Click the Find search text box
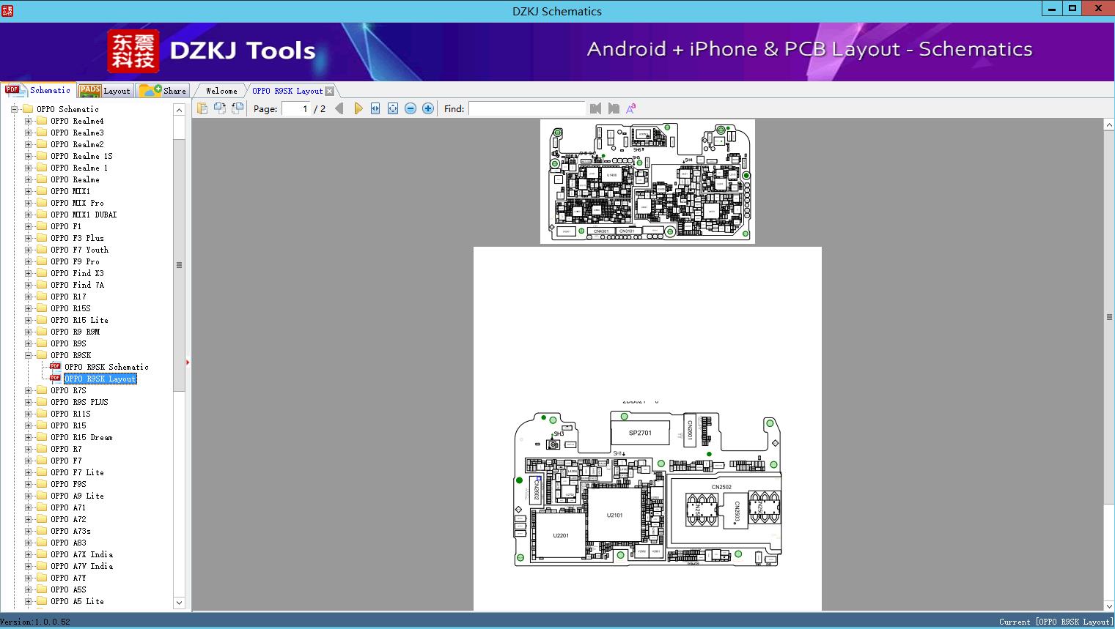The width and height of the screenshot is (1115, 629). pos(527,108)
